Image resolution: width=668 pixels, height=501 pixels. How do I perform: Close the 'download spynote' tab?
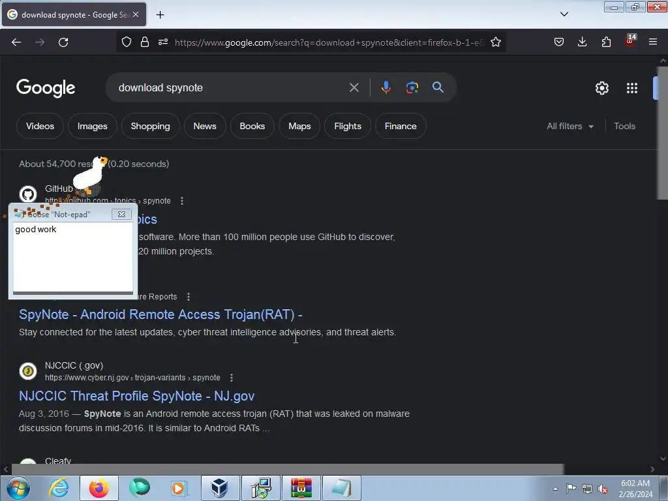(136, 14)
